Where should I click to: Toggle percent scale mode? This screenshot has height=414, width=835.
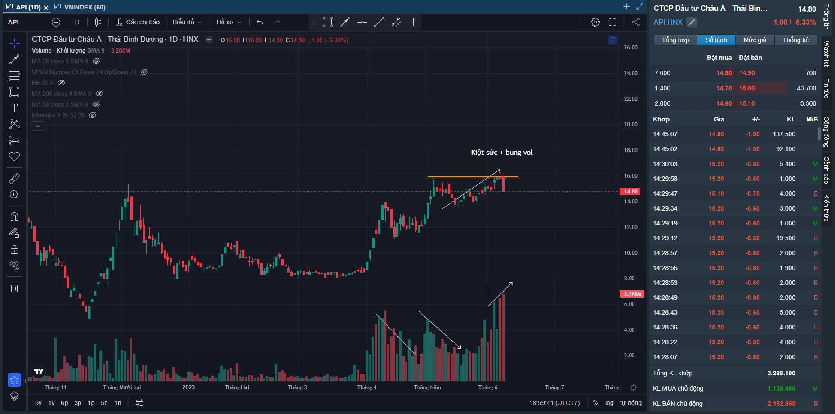pos(595,403)
